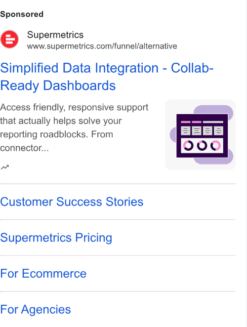This screenshot has height=327, width=247.
Task: Click the Supermetrics advertiser name
Action: coord(55,35)
